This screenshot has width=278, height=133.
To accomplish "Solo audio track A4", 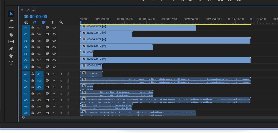I will pos(61,94).
